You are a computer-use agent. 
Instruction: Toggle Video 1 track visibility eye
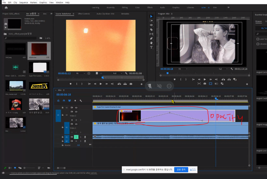[76, 124]
